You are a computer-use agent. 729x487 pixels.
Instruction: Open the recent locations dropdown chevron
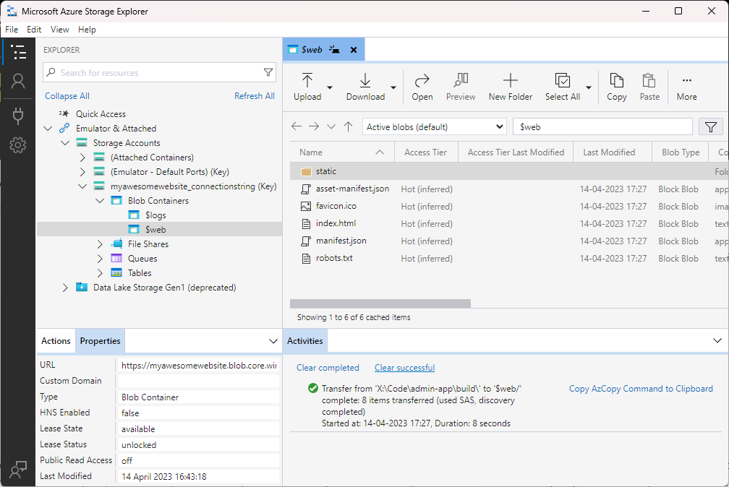(331, 126)
